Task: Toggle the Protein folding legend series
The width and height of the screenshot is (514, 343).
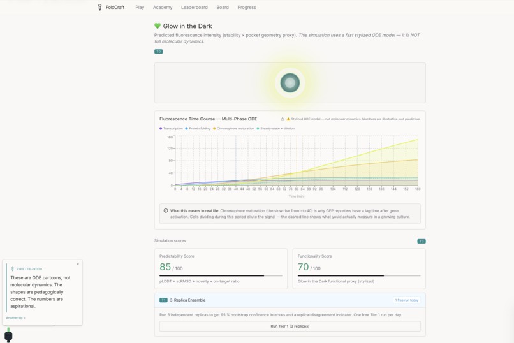Action: tap(198, 128)
